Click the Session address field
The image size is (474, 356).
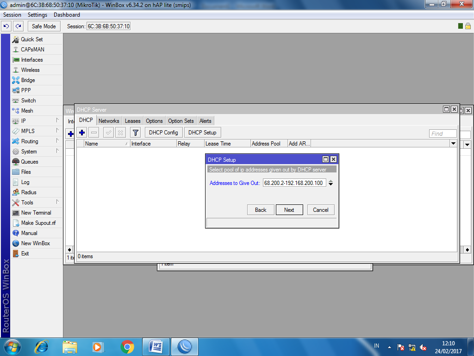tap(108, 26)
